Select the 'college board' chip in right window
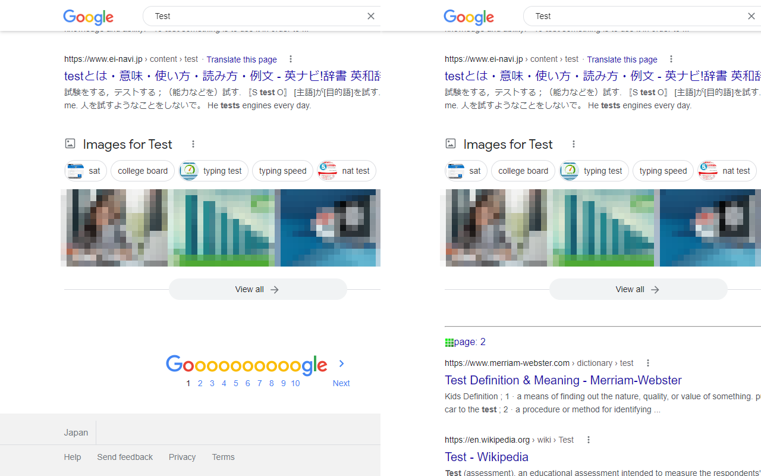Screen dimensions: 761x476 523,171
